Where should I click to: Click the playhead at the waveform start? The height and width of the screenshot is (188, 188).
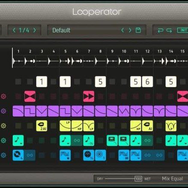(12, 58)
